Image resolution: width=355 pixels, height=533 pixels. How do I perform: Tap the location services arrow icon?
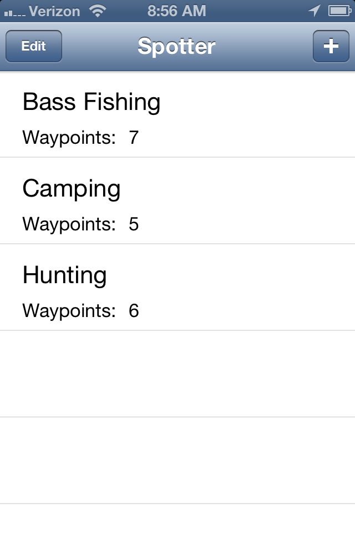pyautogui.click(x=315, y=11)
